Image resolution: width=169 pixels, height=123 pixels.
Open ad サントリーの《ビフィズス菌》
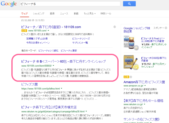(x=142, y=119)
